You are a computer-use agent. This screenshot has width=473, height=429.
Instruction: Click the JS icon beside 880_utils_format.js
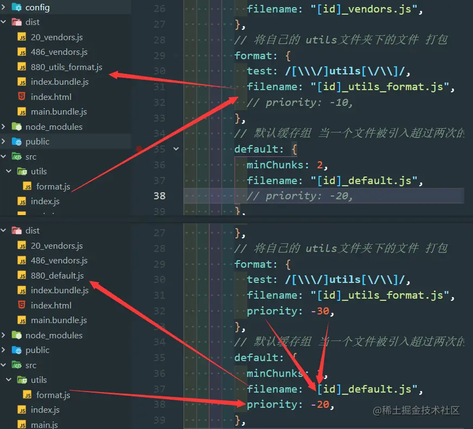point(22,67)
